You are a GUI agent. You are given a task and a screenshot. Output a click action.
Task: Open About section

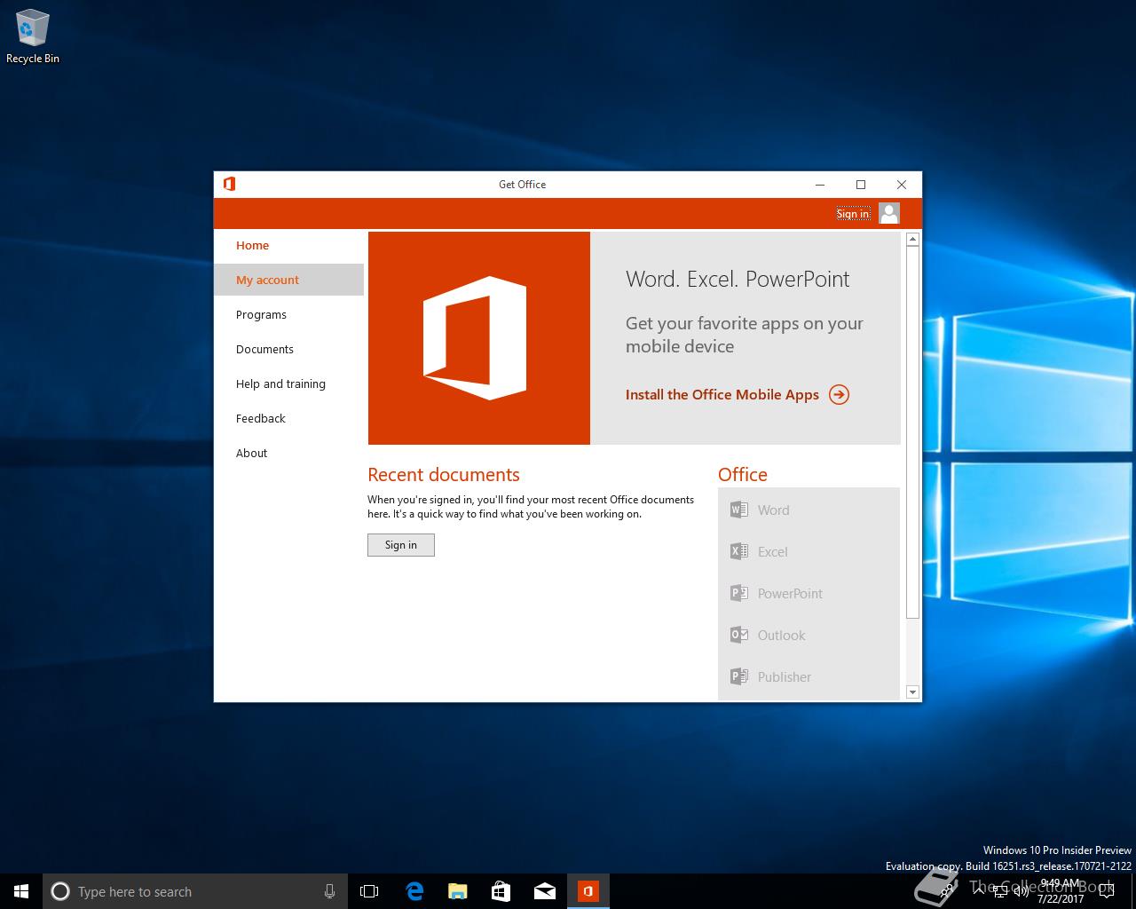pos(251,453)
